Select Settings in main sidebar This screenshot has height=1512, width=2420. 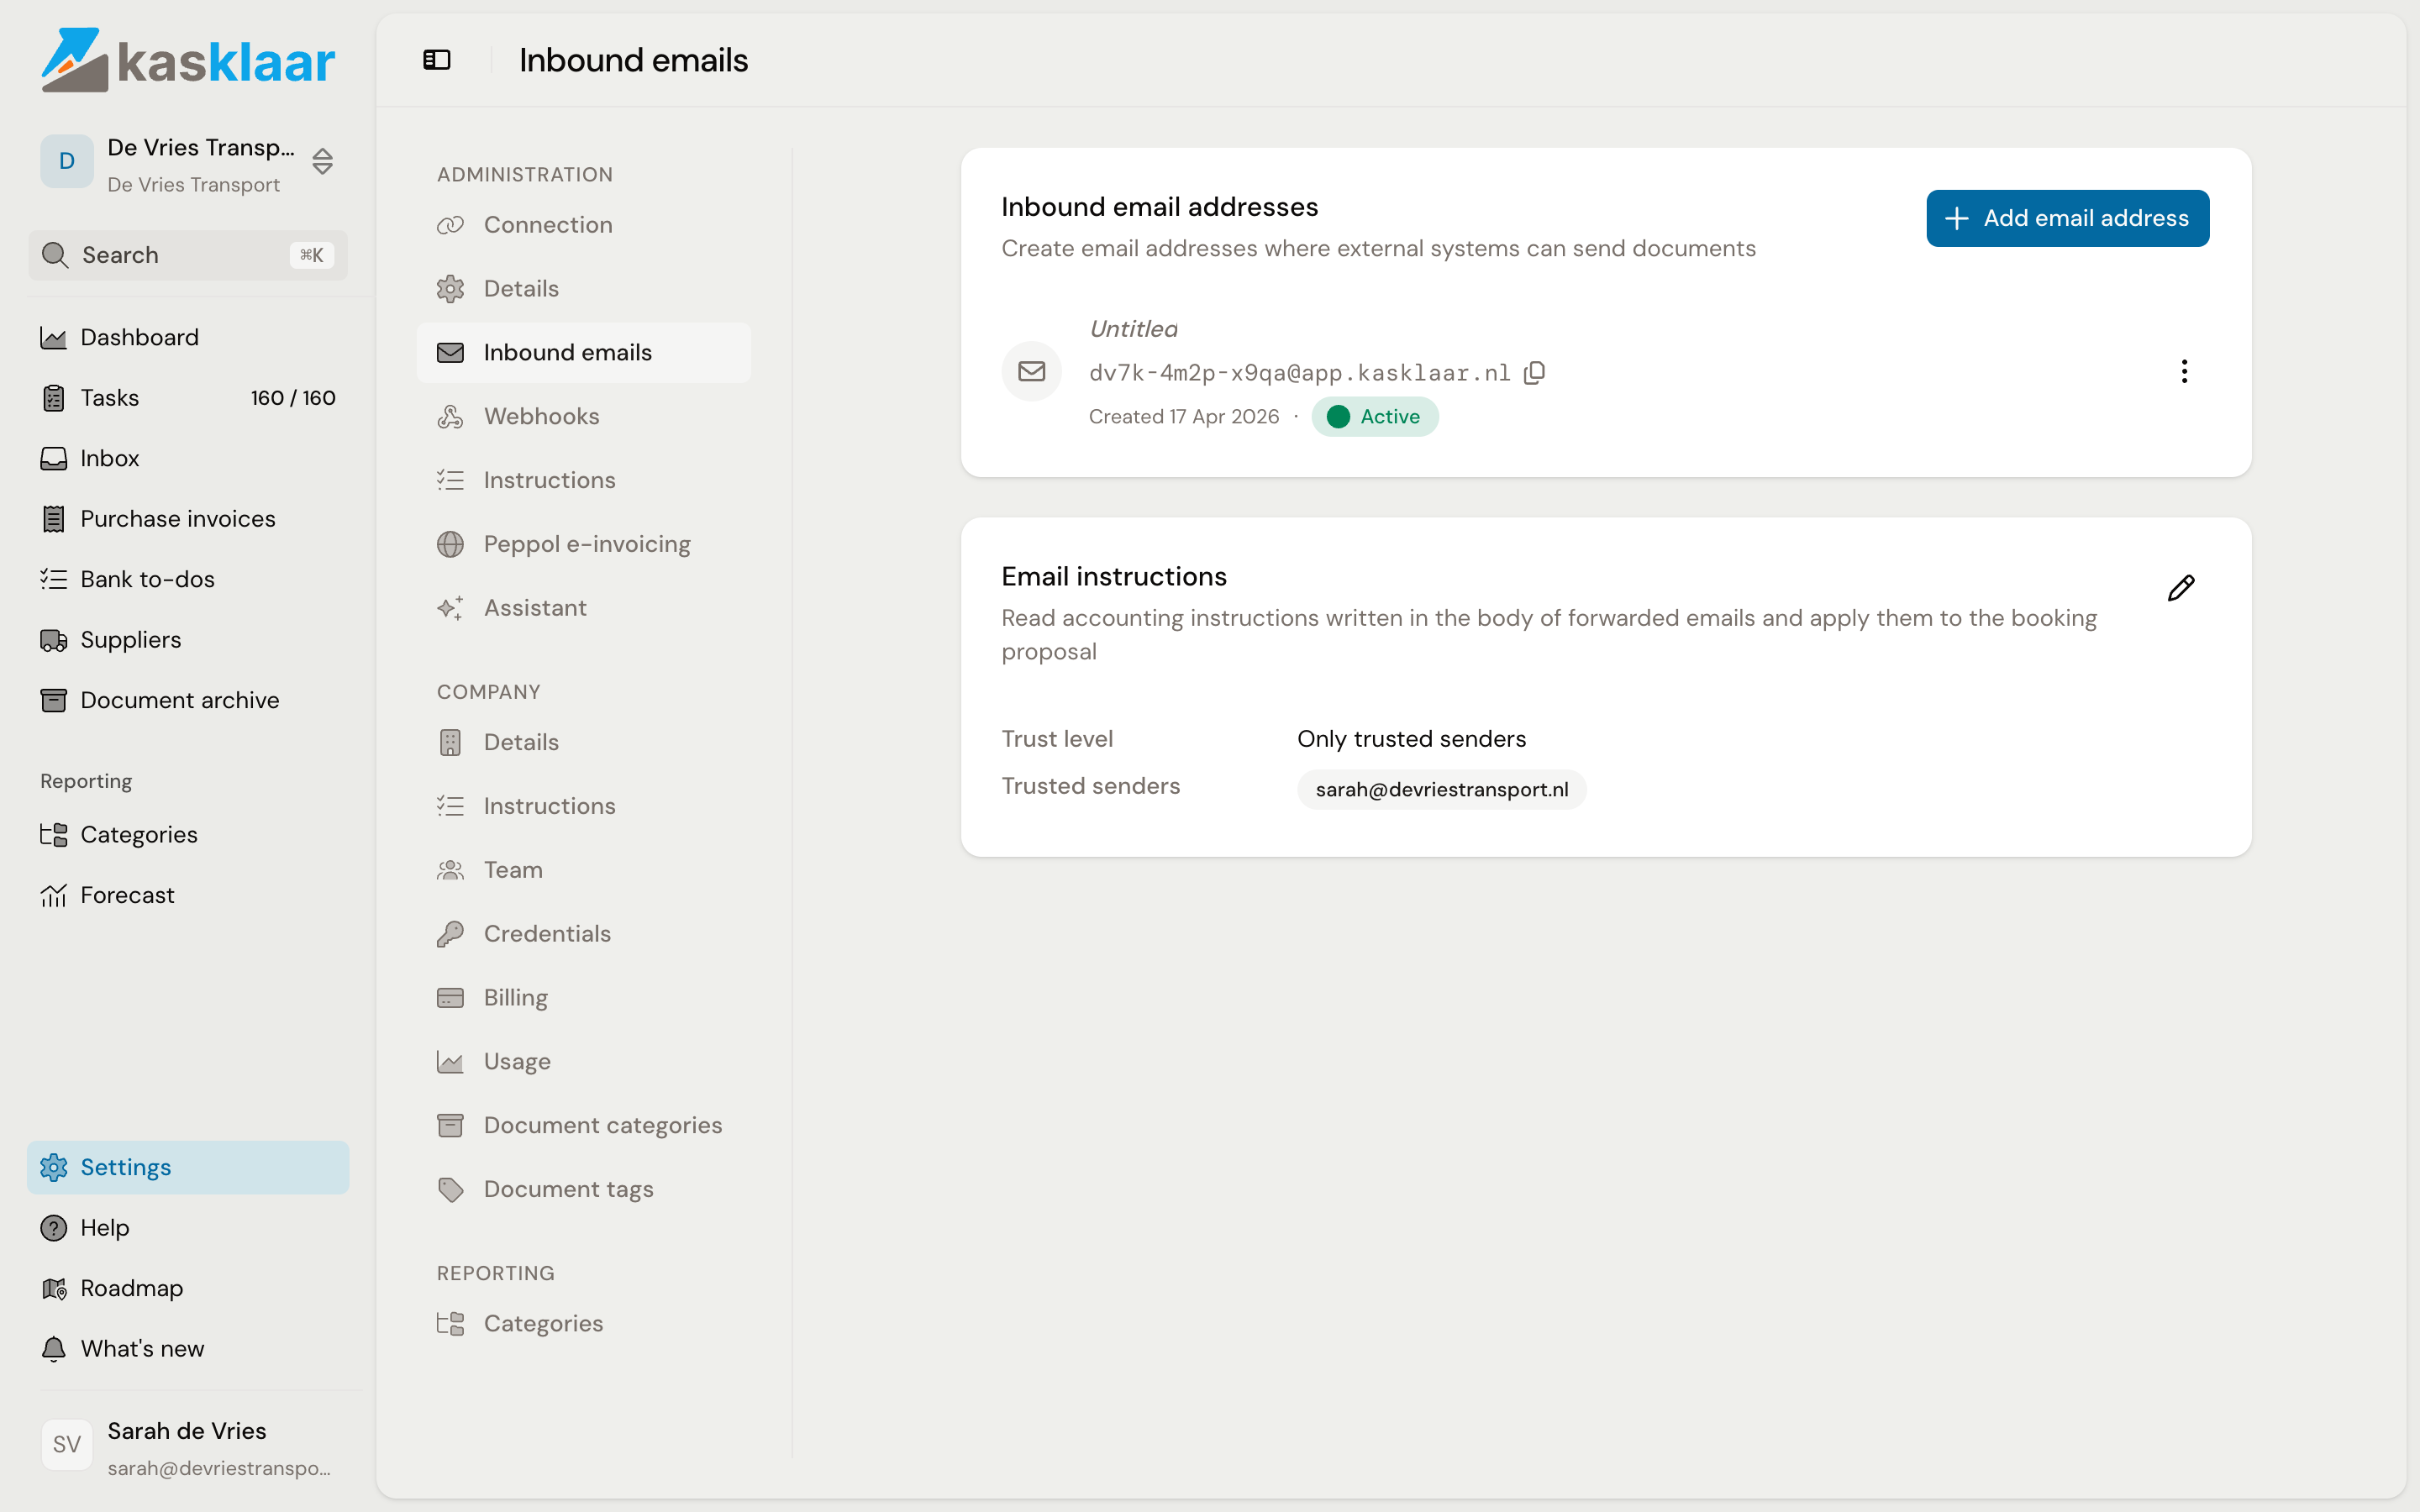pos(188,1167)
